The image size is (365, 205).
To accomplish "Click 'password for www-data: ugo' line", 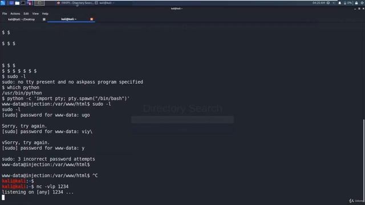I will point(46,115).
